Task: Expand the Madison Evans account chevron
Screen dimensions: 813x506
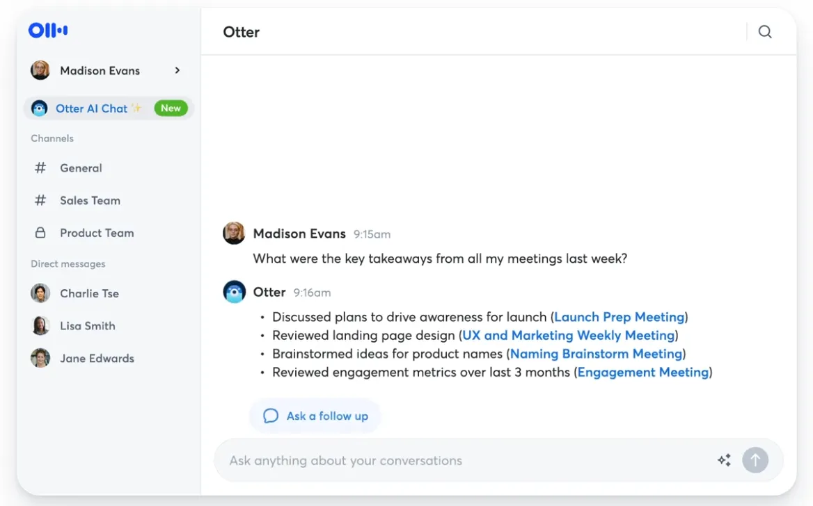Action: pos(177,70)
